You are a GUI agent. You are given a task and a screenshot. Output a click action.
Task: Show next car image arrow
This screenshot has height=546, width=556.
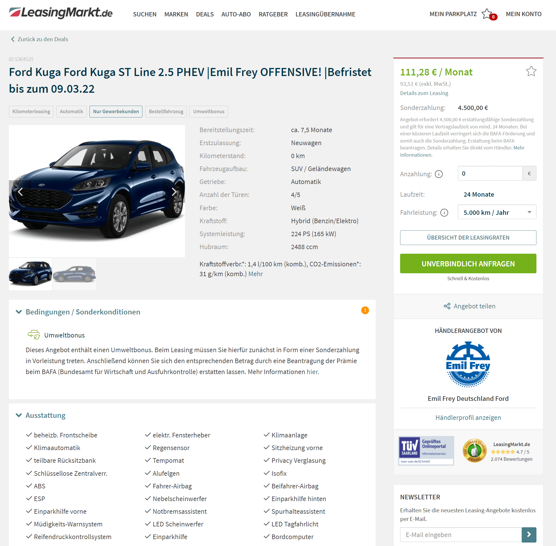click(x=174, y=192)
